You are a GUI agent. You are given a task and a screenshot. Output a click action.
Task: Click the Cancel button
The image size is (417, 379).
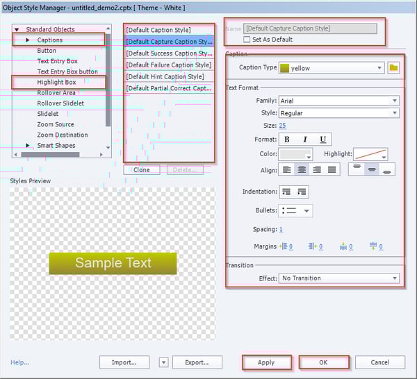pos(380,362)
